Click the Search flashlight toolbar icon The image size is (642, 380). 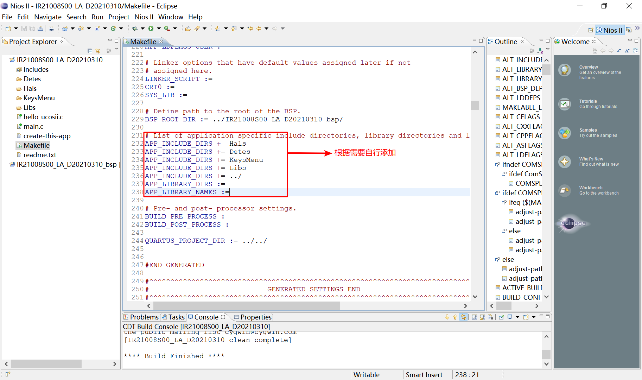197,28
